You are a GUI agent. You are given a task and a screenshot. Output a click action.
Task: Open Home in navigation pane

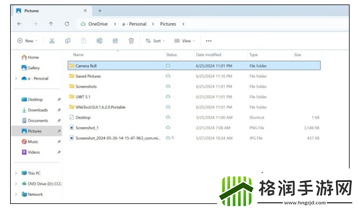coord(30,57)
